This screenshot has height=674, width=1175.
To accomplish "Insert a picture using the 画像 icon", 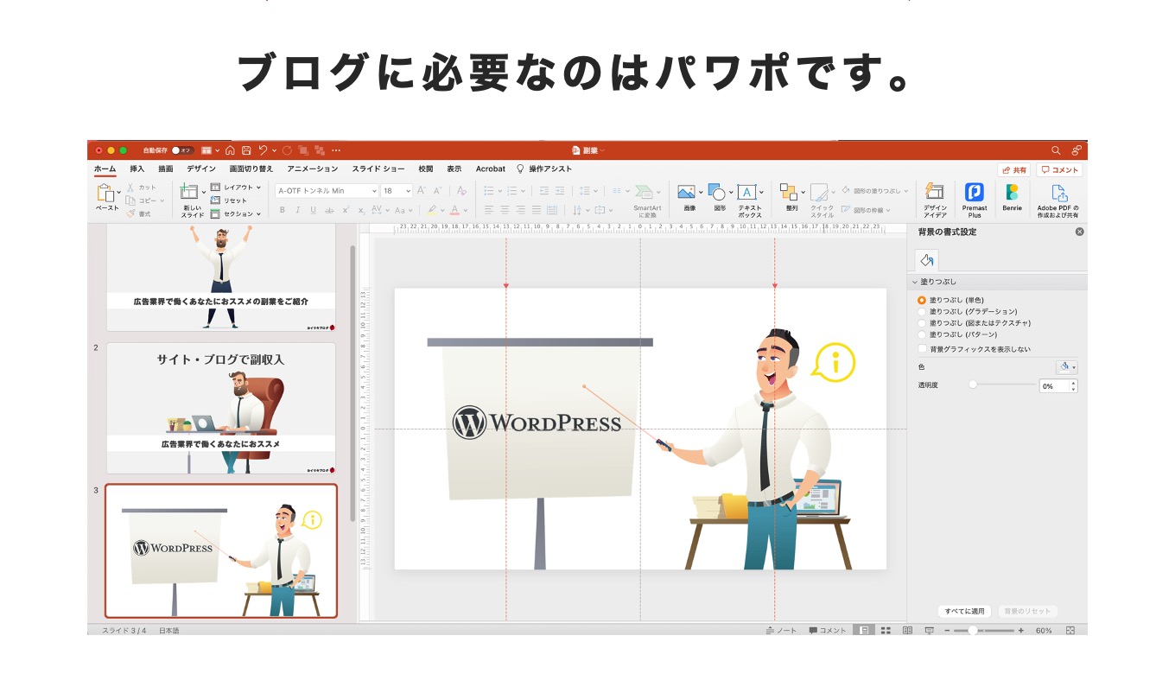I will [x=687, y=192].
